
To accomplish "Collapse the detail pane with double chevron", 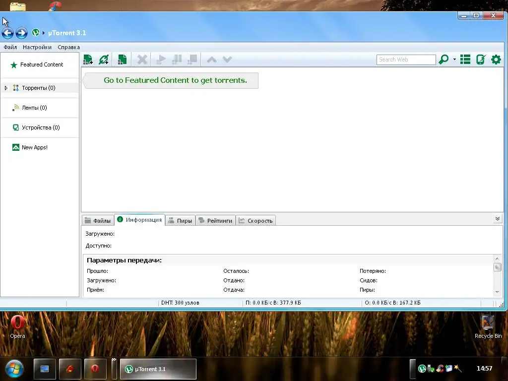I will [x=497, y=219].
